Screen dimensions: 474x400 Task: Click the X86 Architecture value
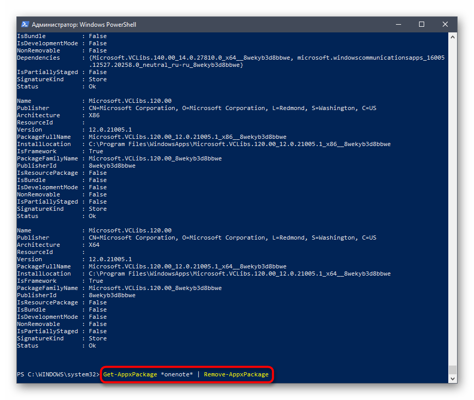94,115
